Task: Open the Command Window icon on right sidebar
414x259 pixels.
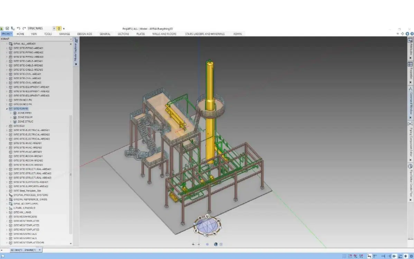Action: [x=410, y=89]
